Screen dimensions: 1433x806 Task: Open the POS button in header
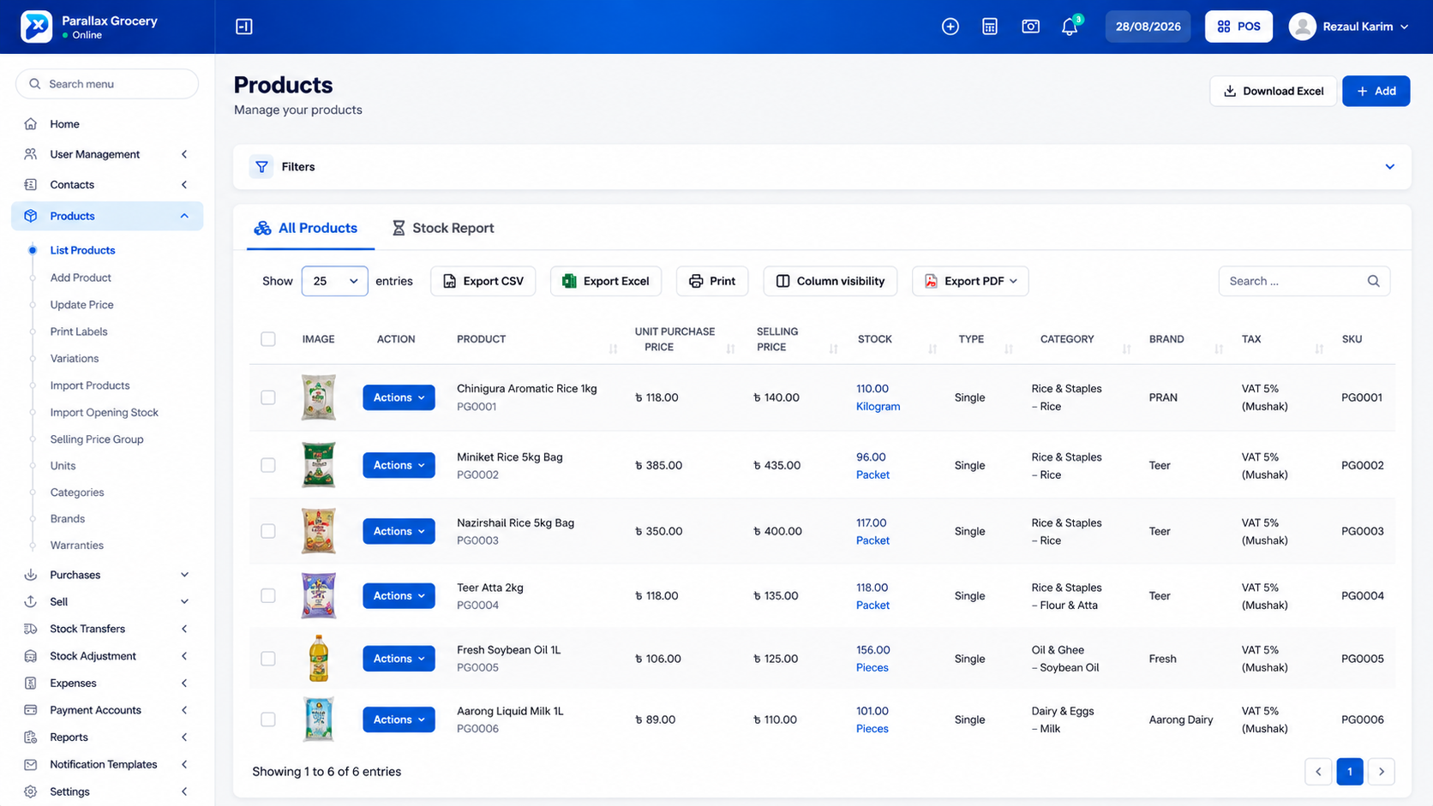coord(1238,27)
